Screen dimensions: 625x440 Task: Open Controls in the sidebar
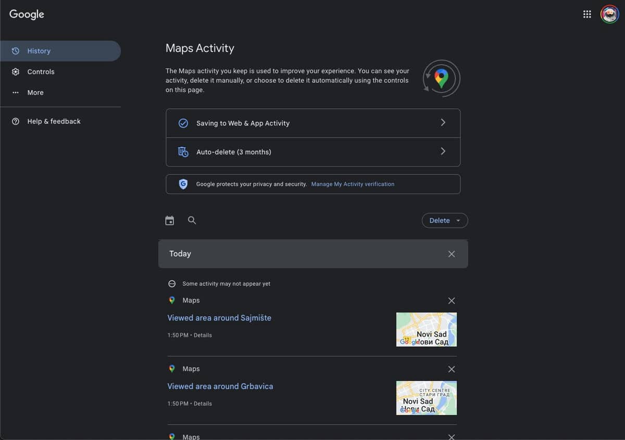coord(41,72)
